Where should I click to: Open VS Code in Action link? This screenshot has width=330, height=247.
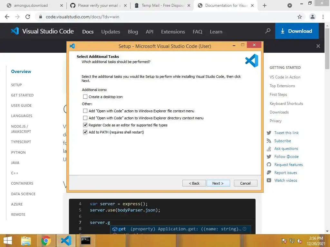point(285,77)
